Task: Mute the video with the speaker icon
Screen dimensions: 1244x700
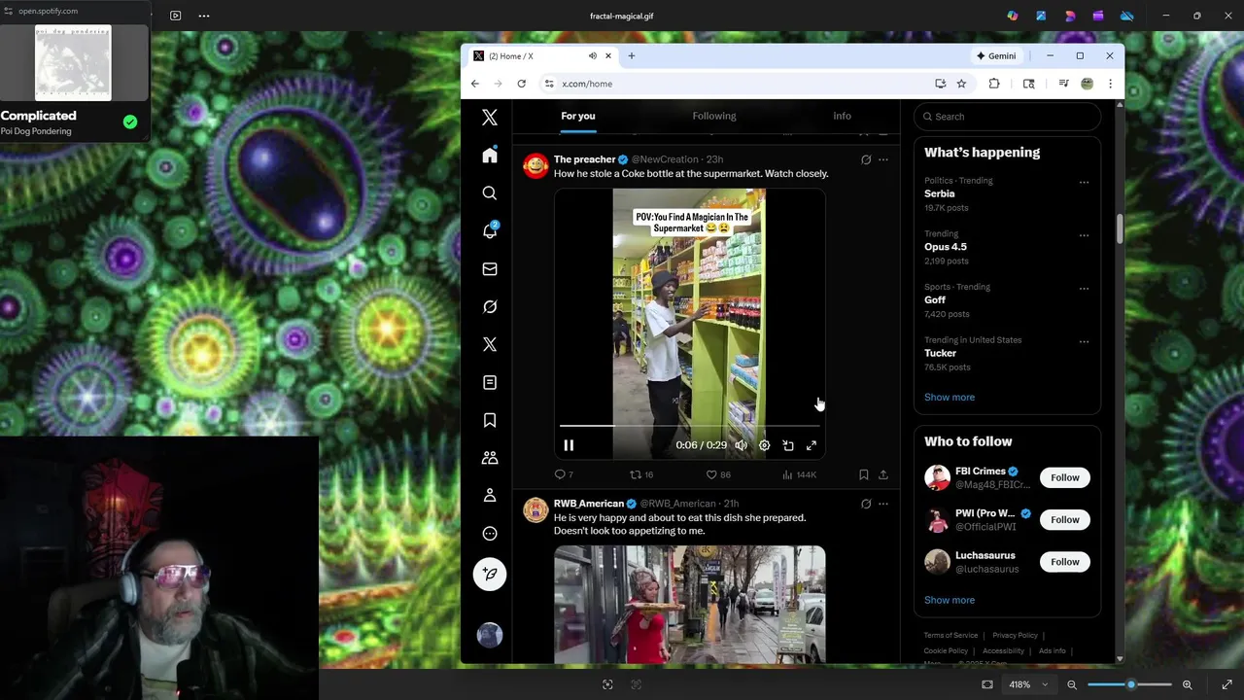Action: pyautogui.click(x=741, y=445)
